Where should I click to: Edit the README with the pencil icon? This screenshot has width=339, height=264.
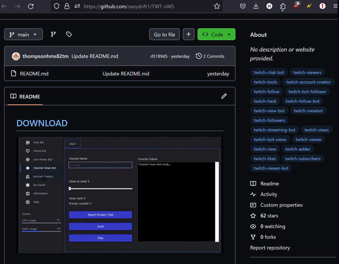224,96
